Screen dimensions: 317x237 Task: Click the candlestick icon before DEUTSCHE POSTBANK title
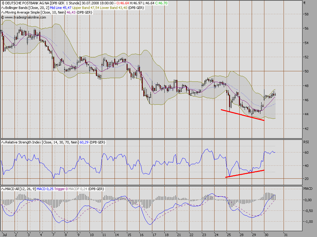tap(3, 3)
